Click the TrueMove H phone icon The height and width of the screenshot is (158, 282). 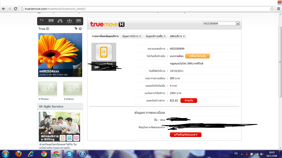click(104, 52)
